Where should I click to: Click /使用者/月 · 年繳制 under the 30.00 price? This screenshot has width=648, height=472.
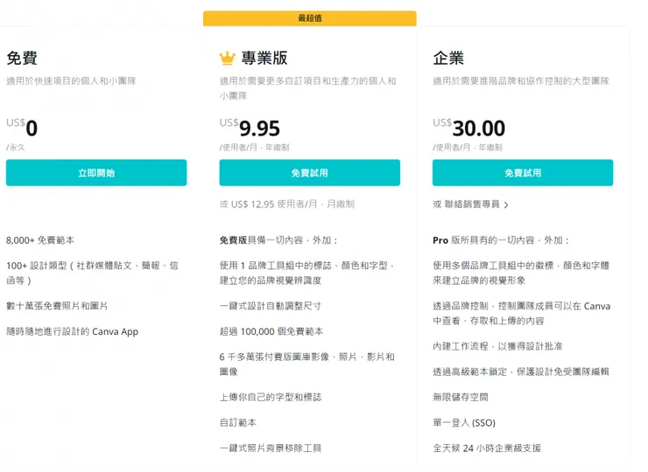tap(468, 148)
